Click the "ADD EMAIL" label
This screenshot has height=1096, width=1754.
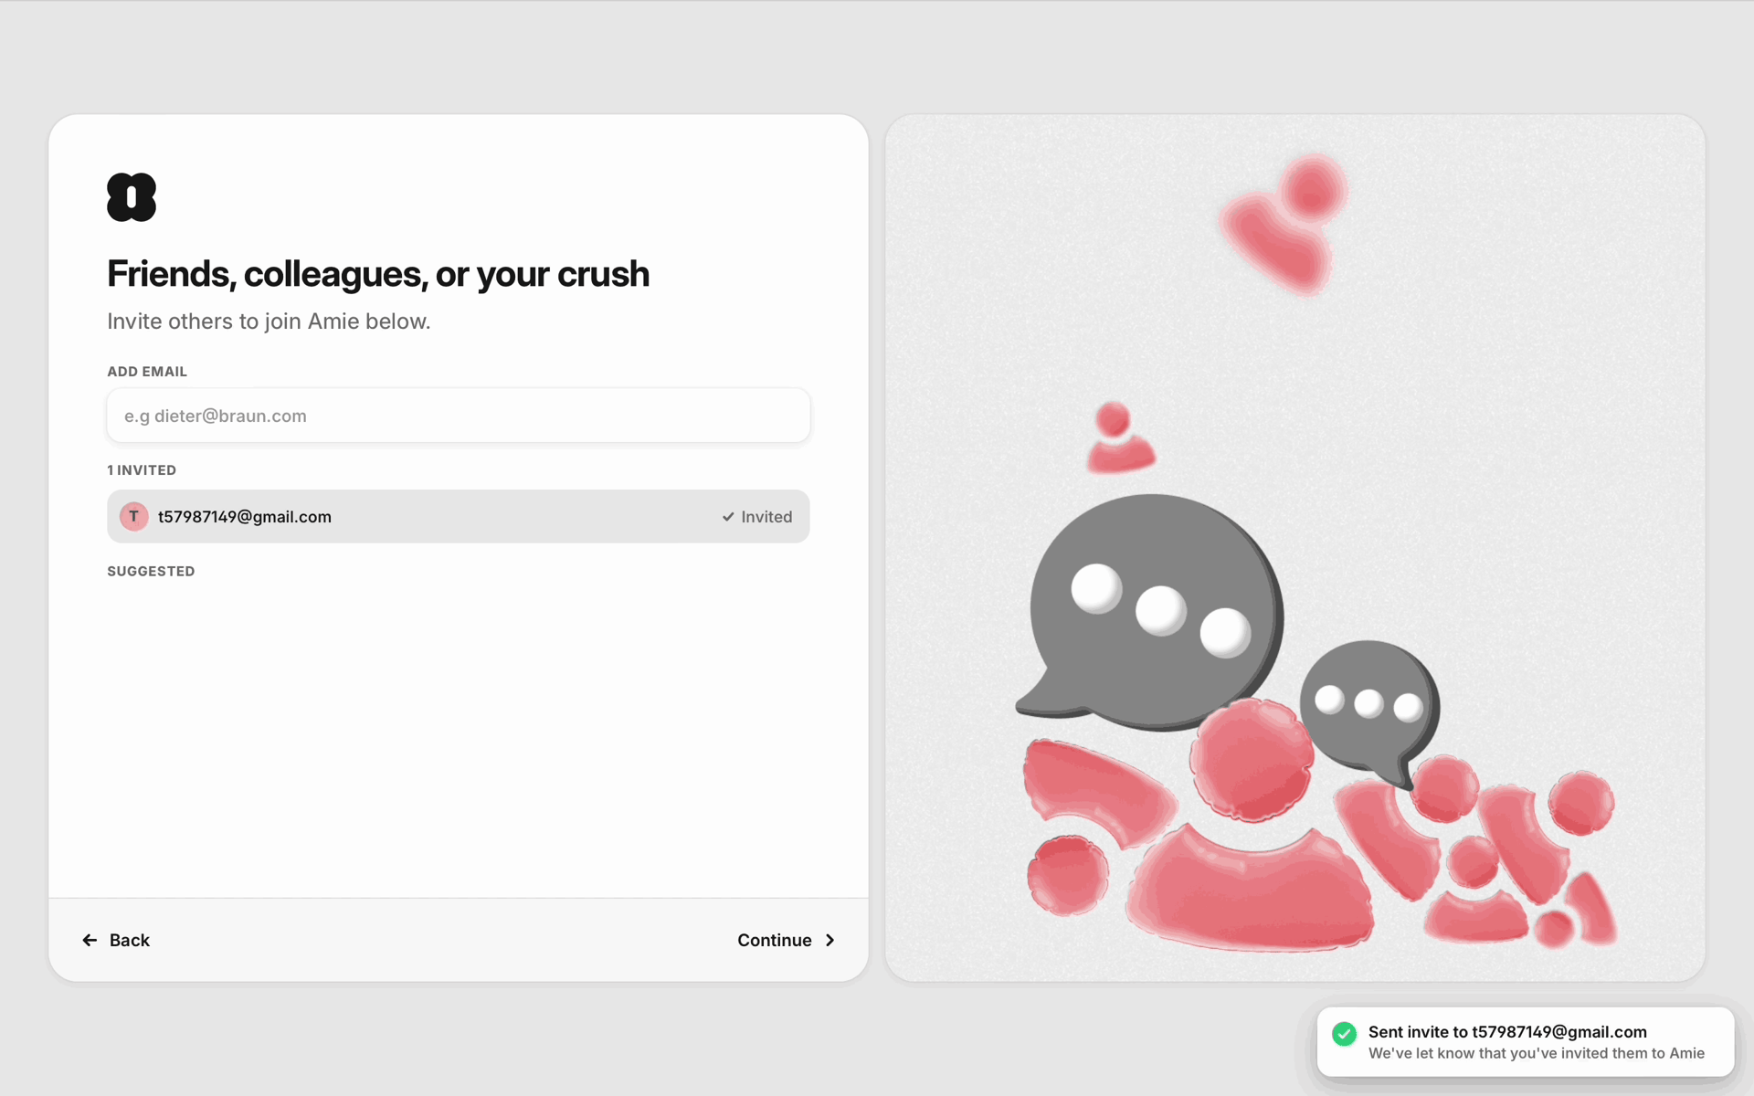(147, 372)
